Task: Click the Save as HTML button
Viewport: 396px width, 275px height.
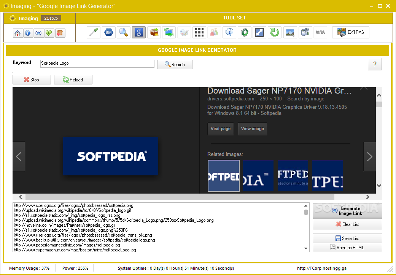Action: (x=347, y=248)
